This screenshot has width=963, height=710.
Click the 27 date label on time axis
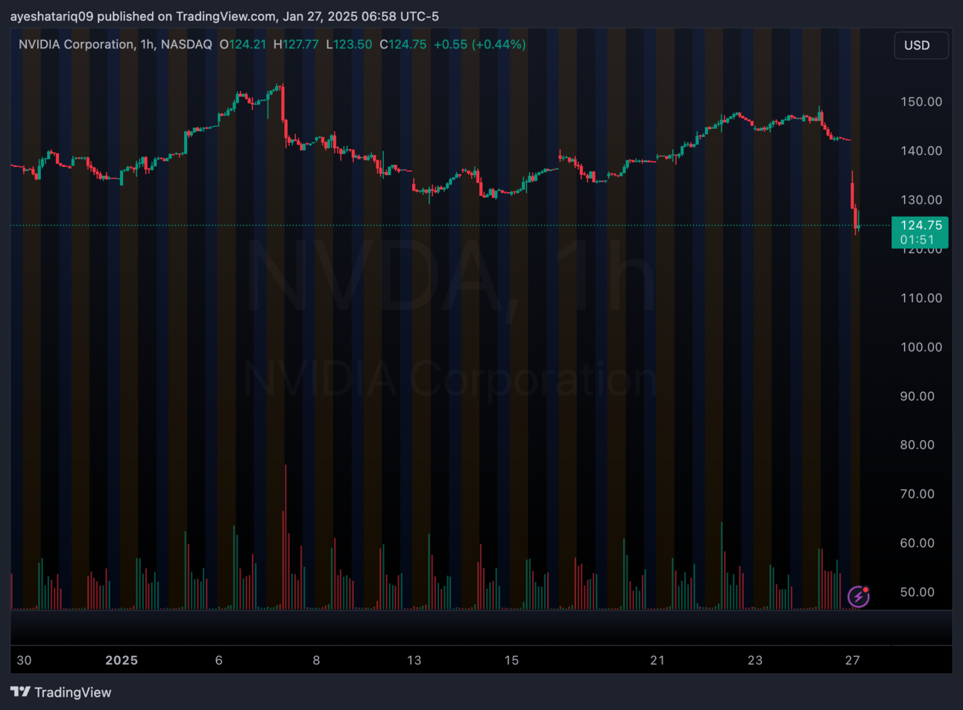853,660
